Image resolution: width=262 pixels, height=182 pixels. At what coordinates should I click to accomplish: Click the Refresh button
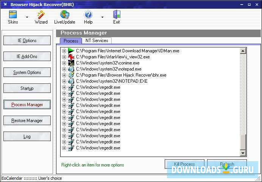(227, 164)
